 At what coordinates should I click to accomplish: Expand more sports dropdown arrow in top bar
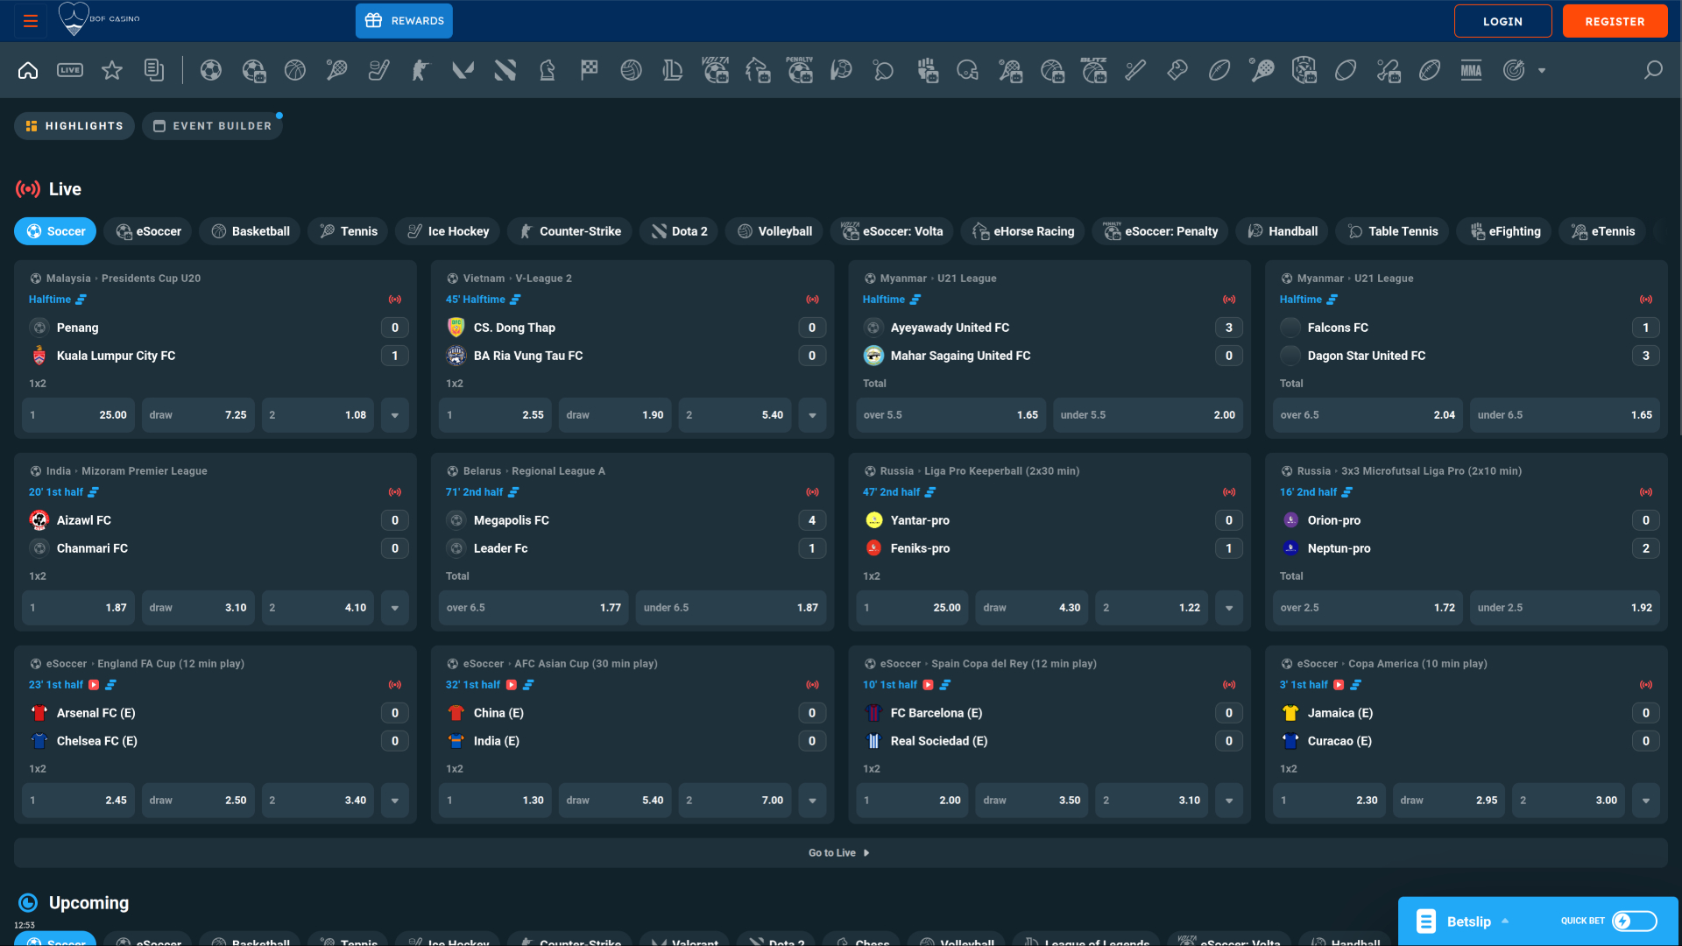1542,70
